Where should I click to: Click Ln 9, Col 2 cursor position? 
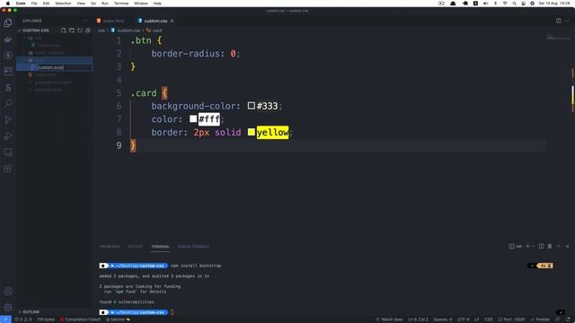click(x=418, y=319)
